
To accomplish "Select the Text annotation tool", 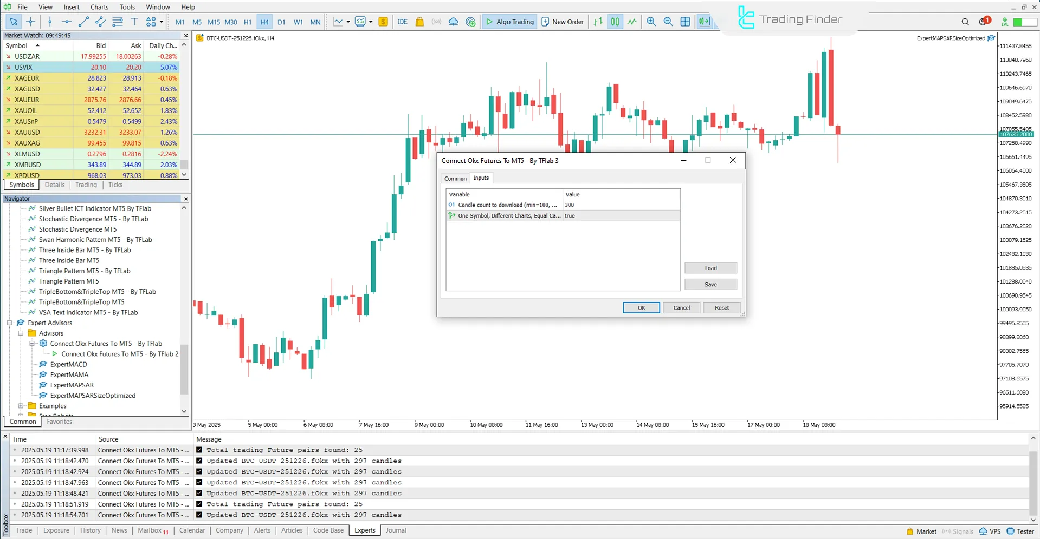I will [134, 22].
